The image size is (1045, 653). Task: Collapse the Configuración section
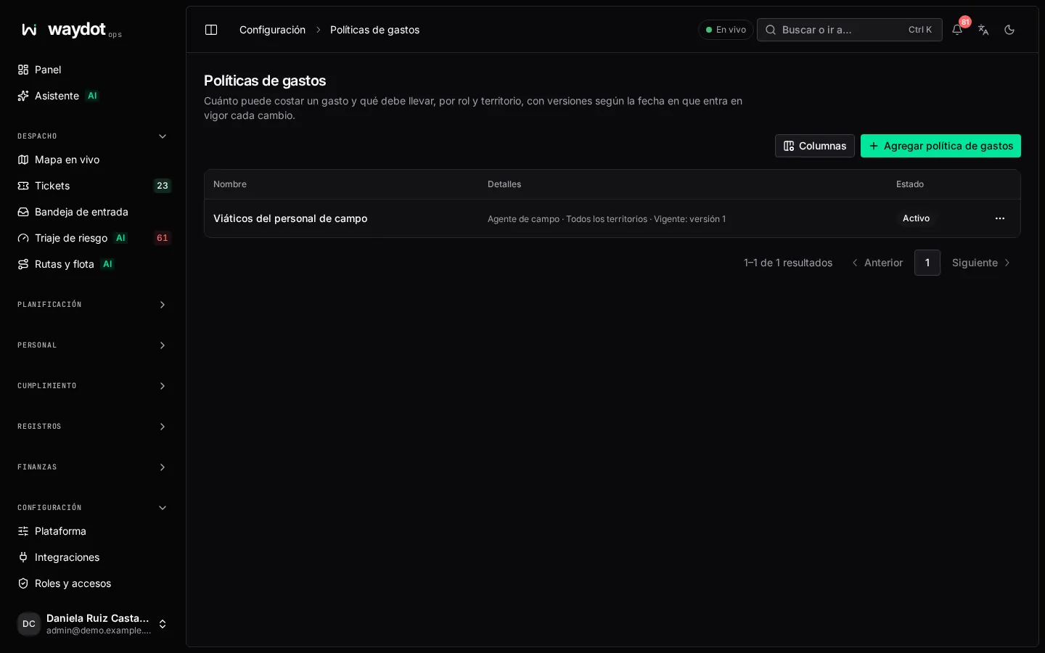click(x=93, y=508)
